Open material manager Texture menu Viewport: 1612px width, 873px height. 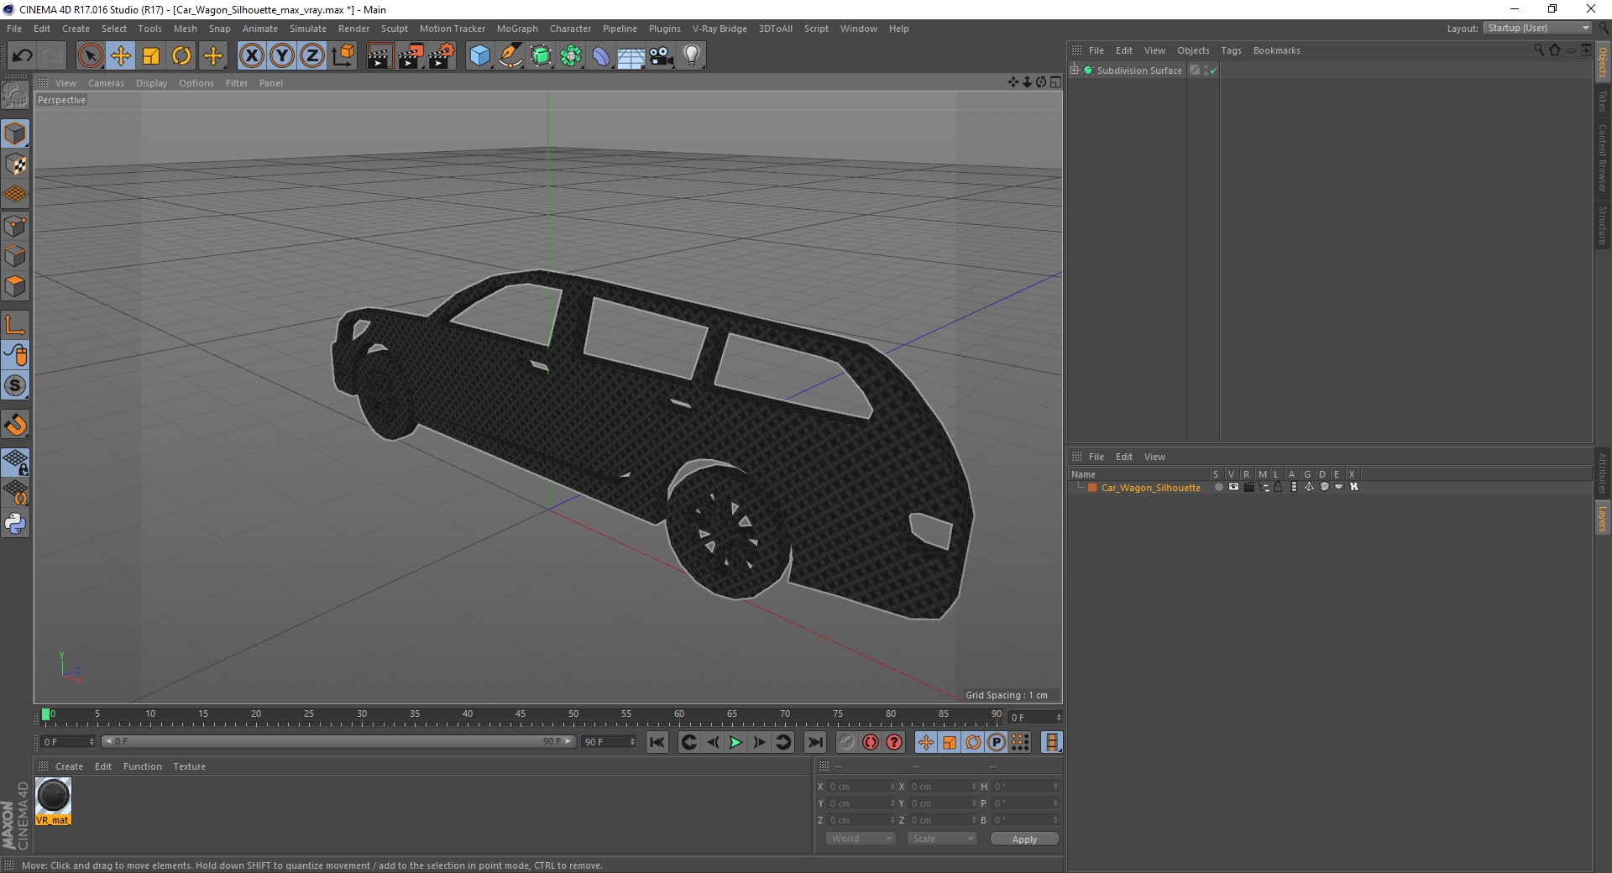coord(189,766)
